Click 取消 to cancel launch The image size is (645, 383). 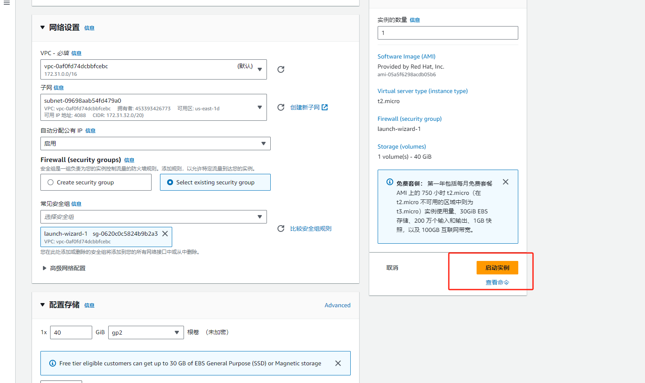point(392,268)
